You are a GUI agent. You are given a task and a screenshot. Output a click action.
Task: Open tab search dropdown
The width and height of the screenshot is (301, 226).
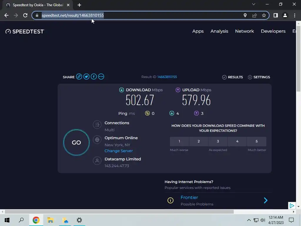[x=254, y=4]
